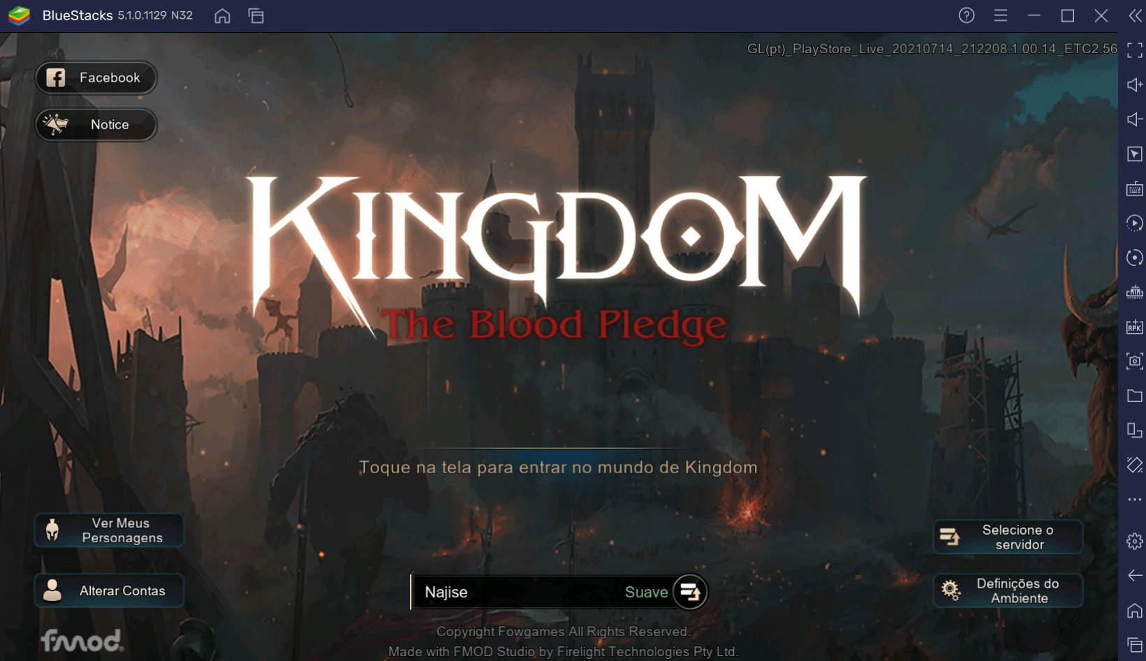The height and width of the screenshot is (661, 1146).
Task: Open the recent apps icon in sidebar
Action: pos(1135,644)
